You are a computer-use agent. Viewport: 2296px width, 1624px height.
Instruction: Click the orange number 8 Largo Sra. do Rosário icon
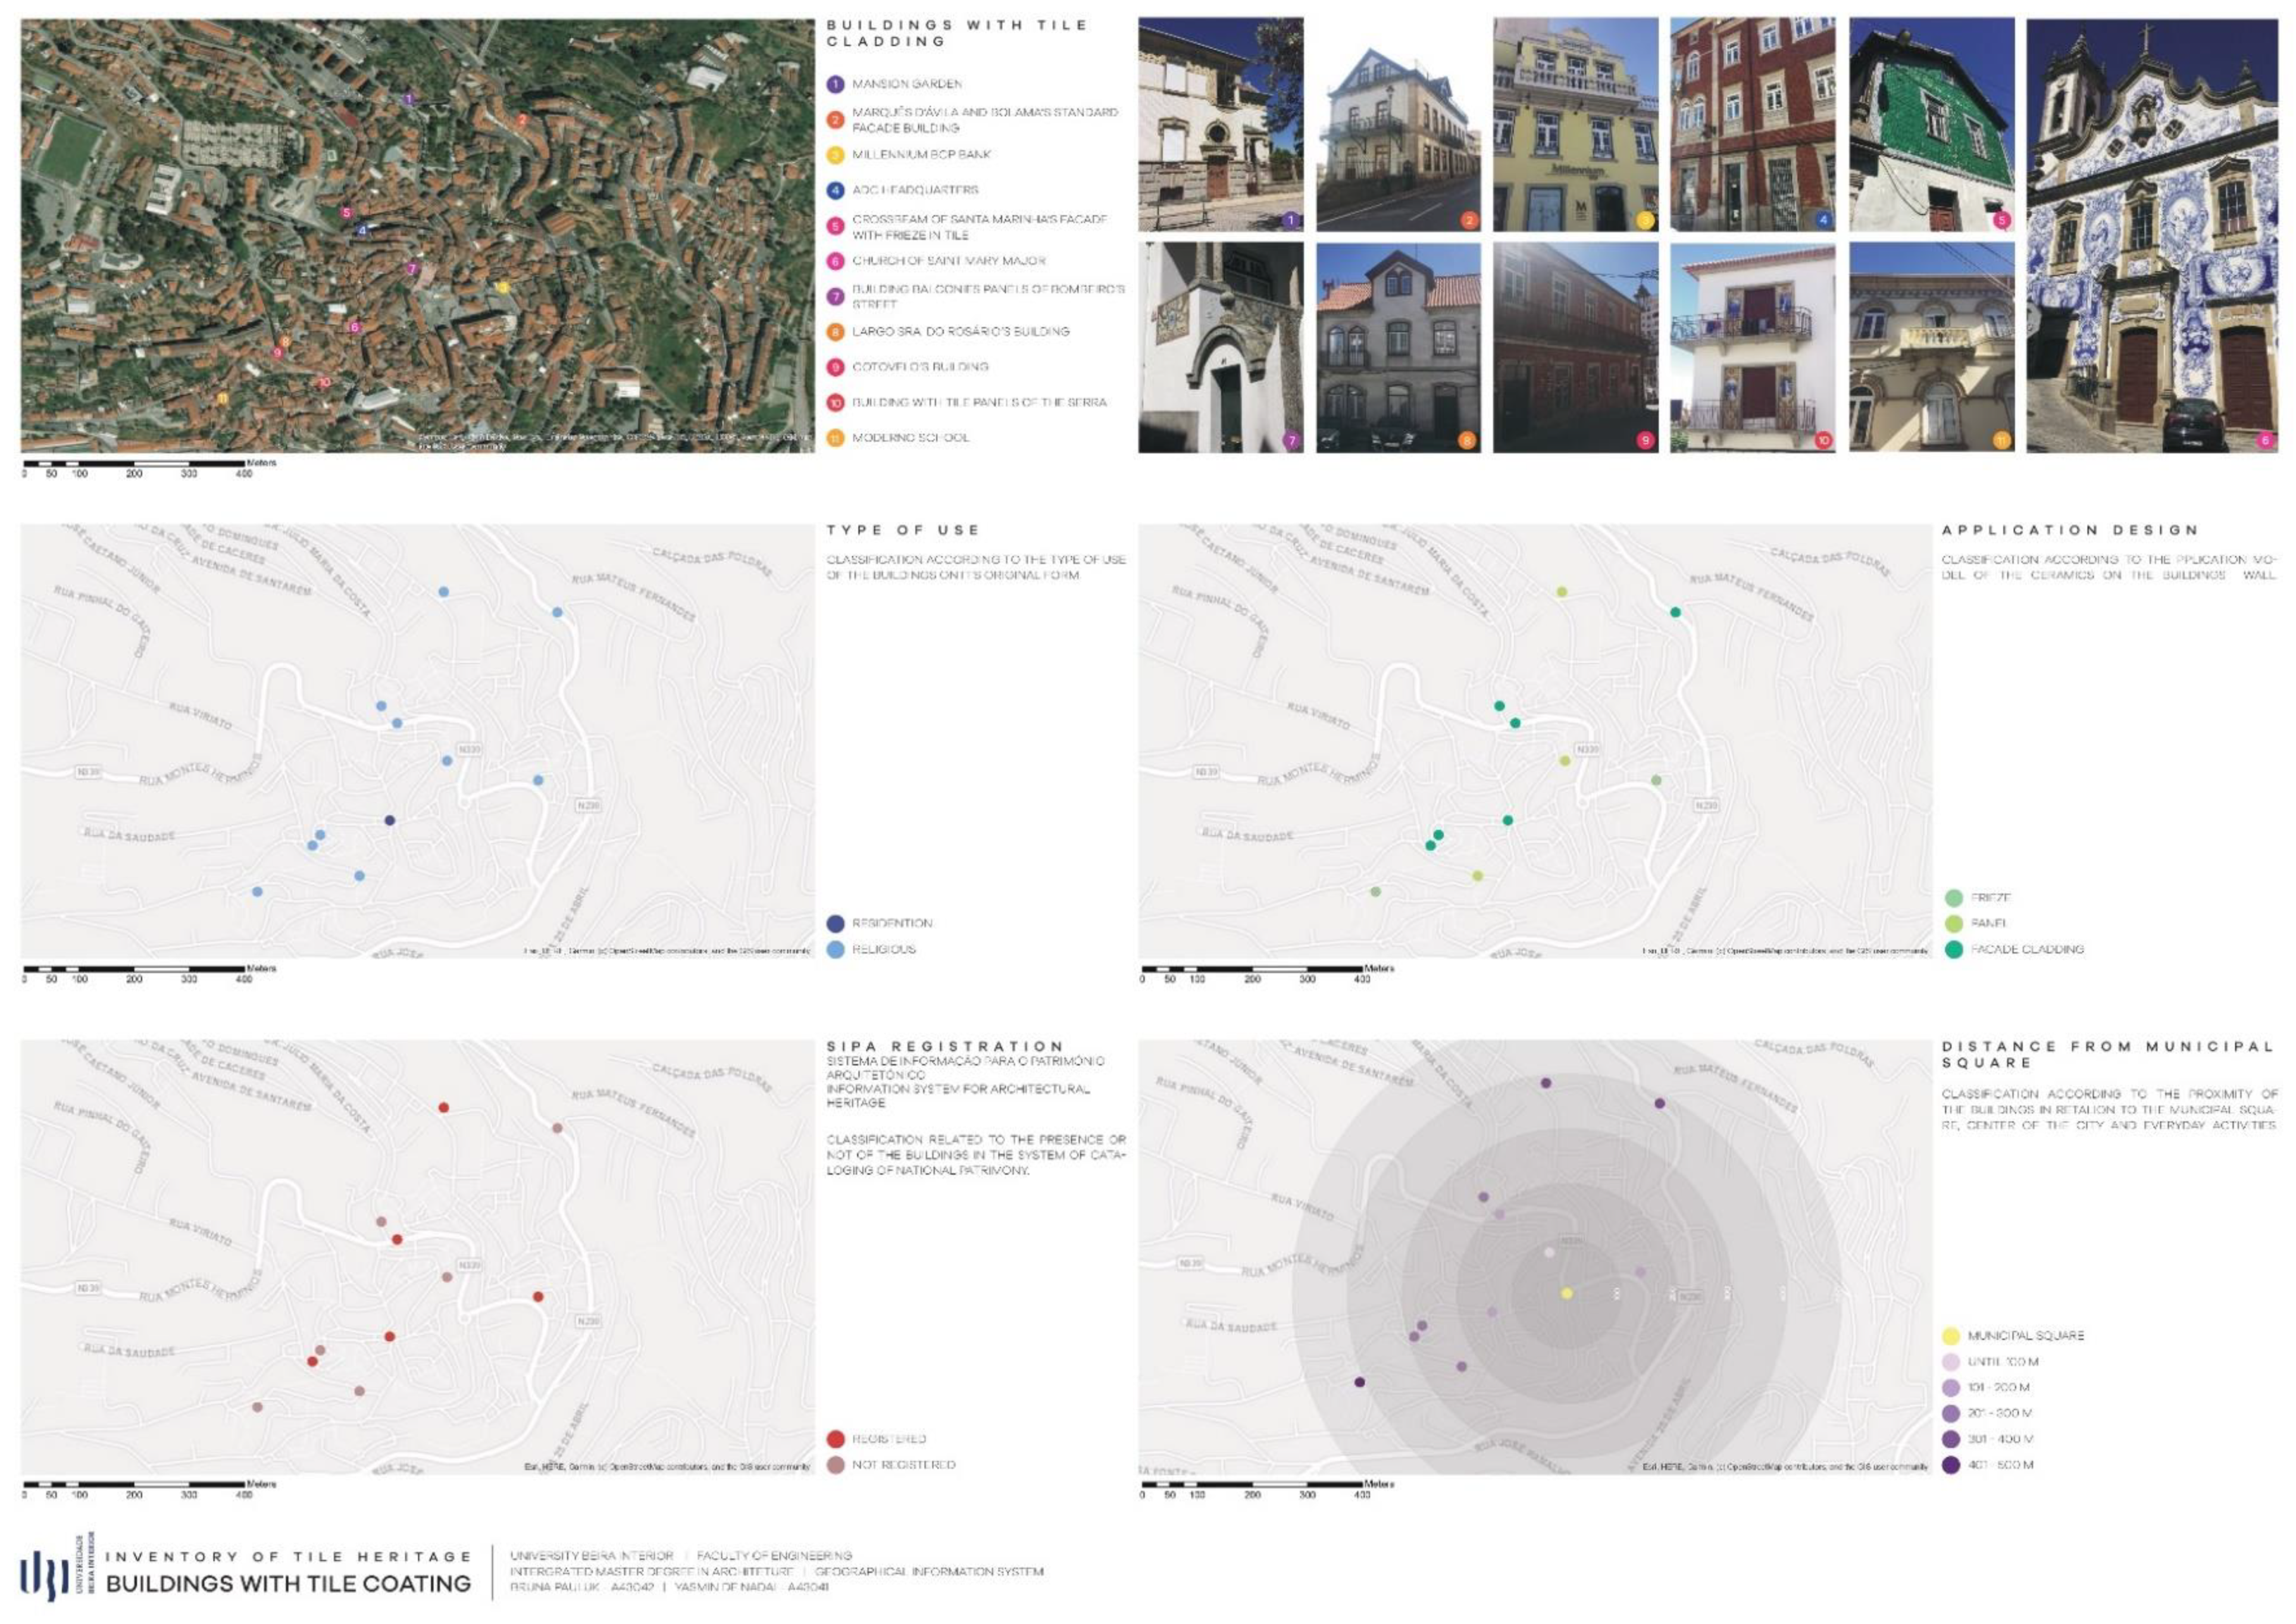pos(835,331)
